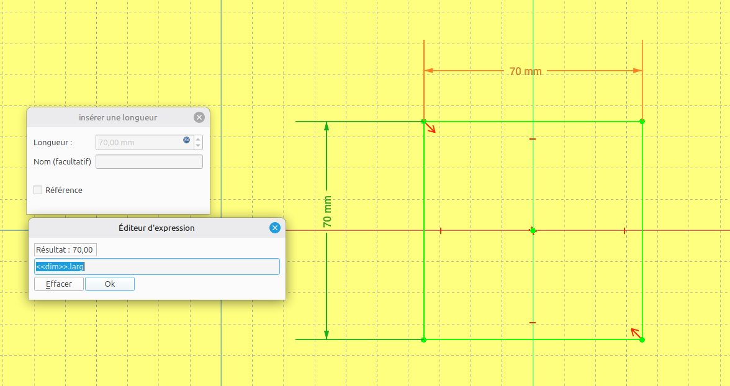The height and width of the screenshot is (386, 730).
Task: Increase Longueur with the up spinner arrow
Action: pyautogui.click(x=198, y=139)
